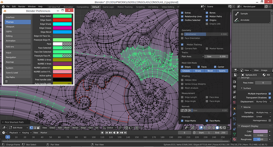
Task: Open the File menu
Action: [8, 7]
